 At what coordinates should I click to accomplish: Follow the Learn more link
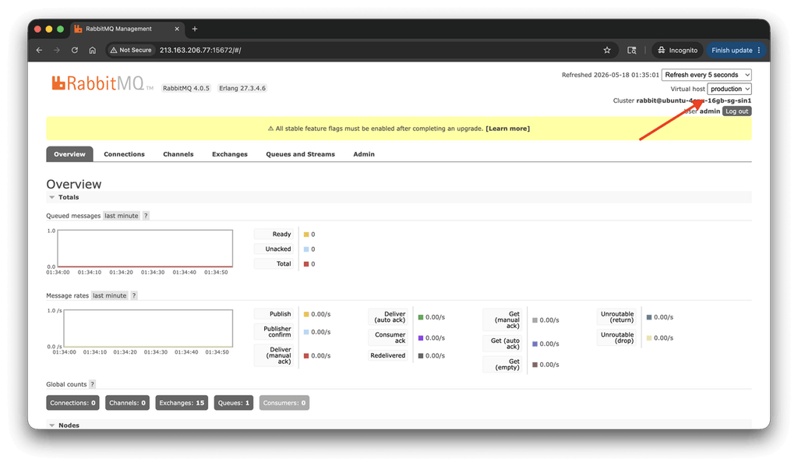[507, 129]
